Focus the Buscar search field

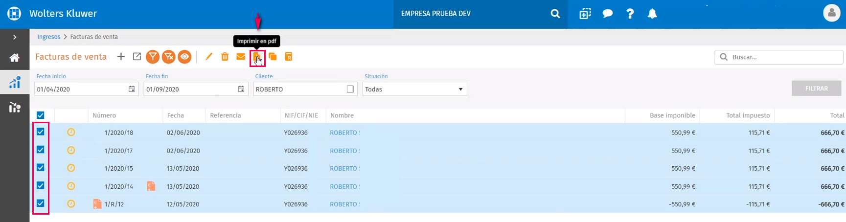[x=778, y=57]
